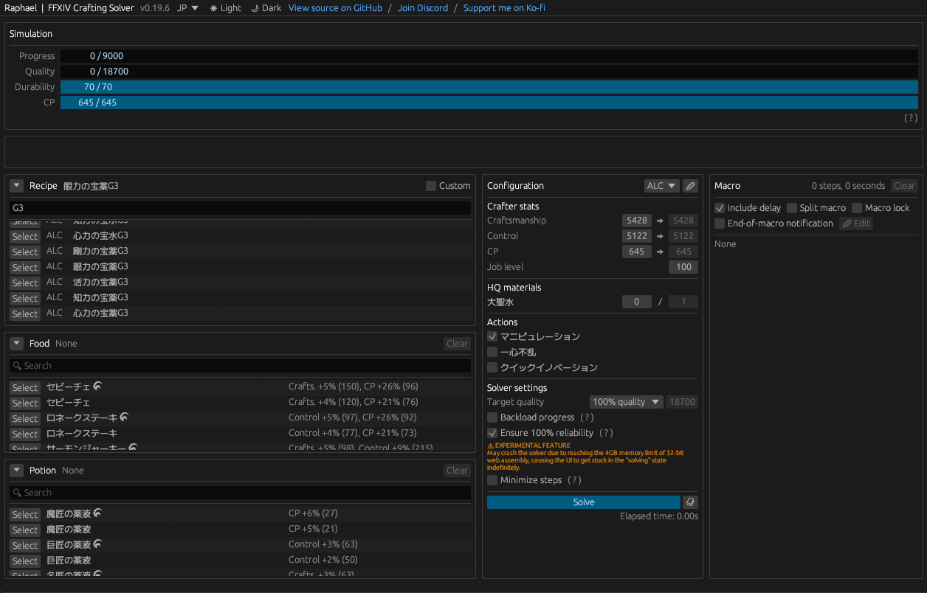Open Support me on Ko-fi link

(x=504, y=8)
